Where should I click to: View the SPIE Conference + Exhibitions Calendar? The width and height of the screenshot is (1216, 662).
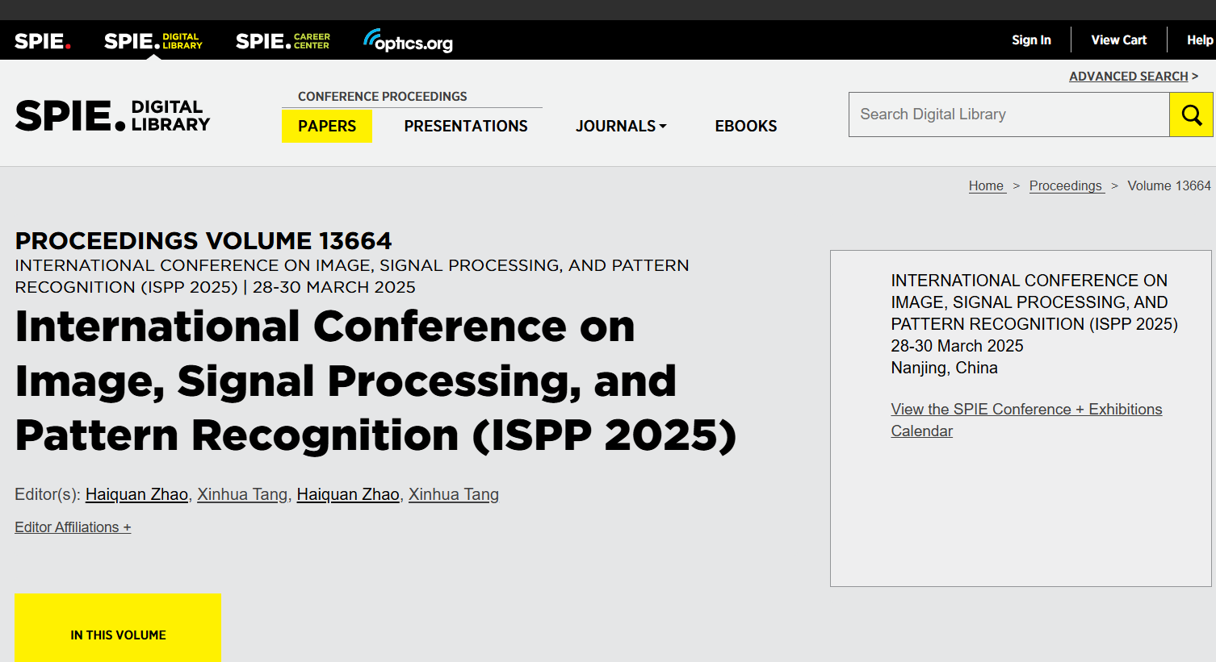pos(1026,420)
